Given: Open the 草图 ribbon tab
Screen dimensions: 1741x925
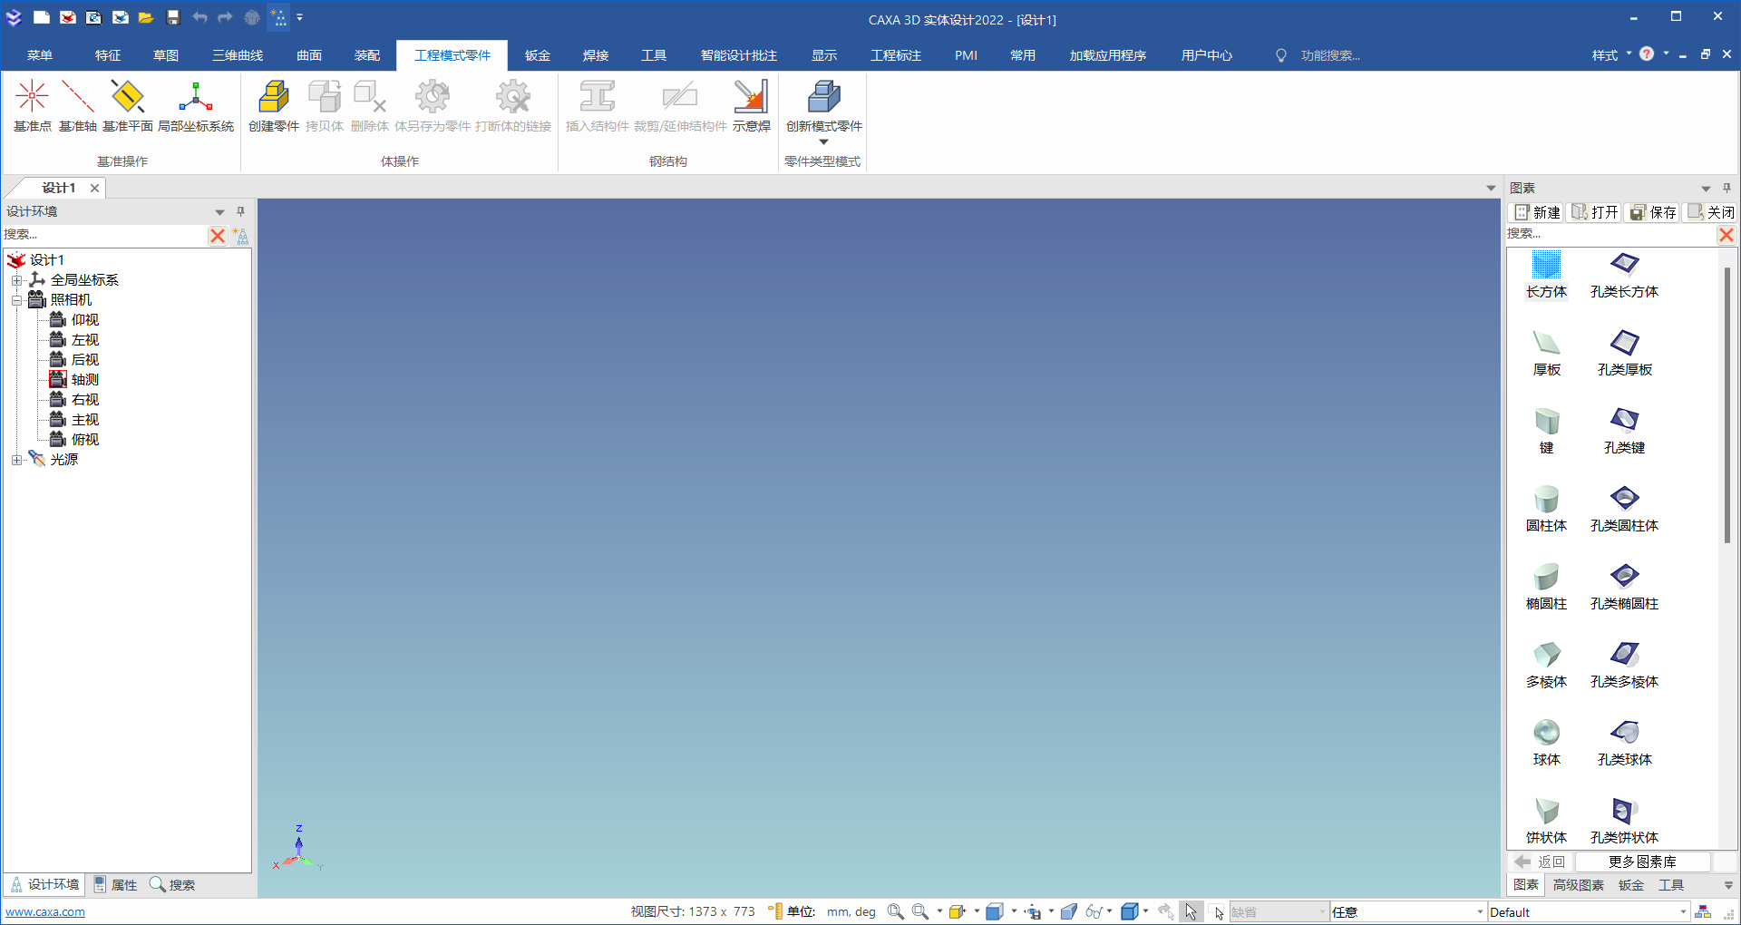Looking at the screenshot, I should tap(165, 55).
